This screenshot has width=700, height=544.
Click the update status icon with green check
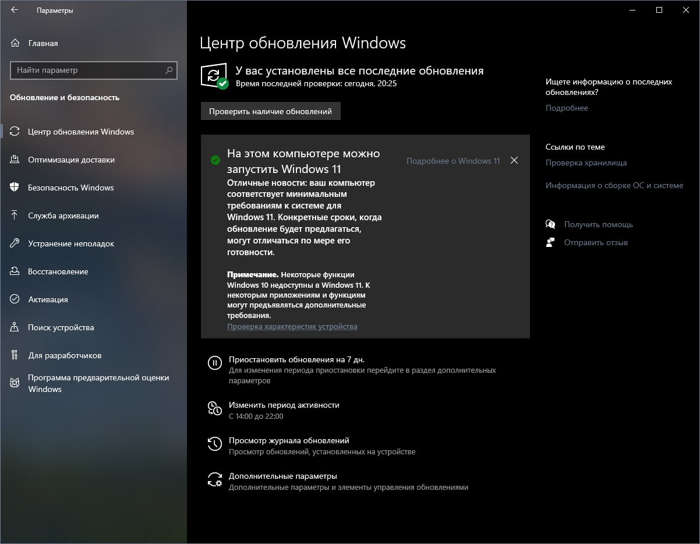click(x=215, y=76)
